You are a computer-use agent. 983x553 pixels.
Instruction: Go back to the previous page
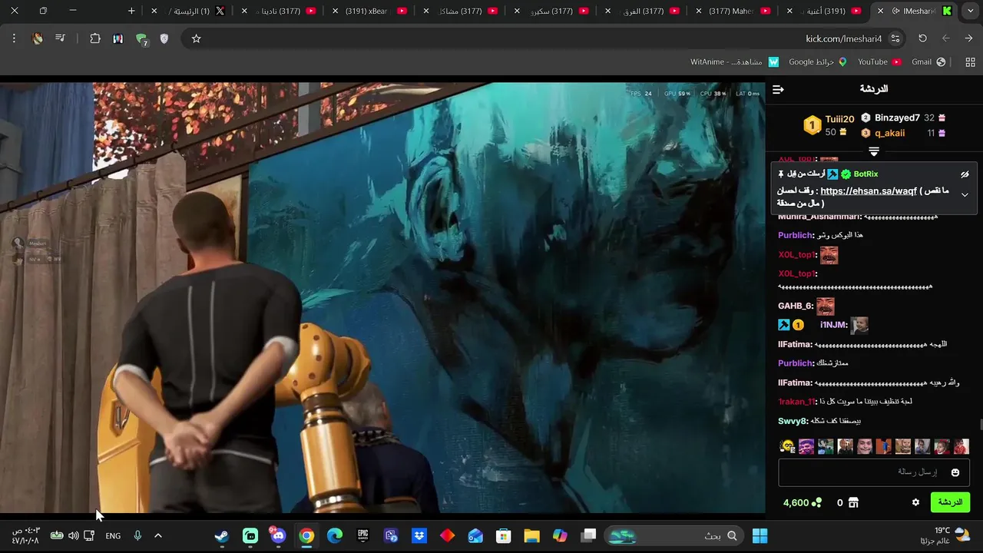(x=968, y=38)
